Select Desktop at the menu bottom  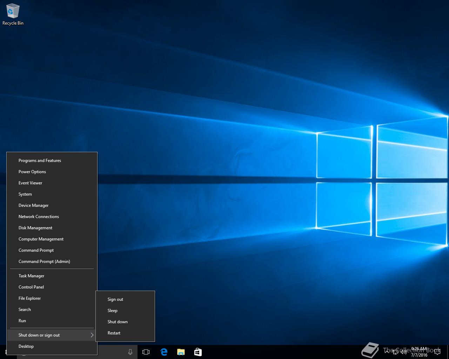[52, 346]
